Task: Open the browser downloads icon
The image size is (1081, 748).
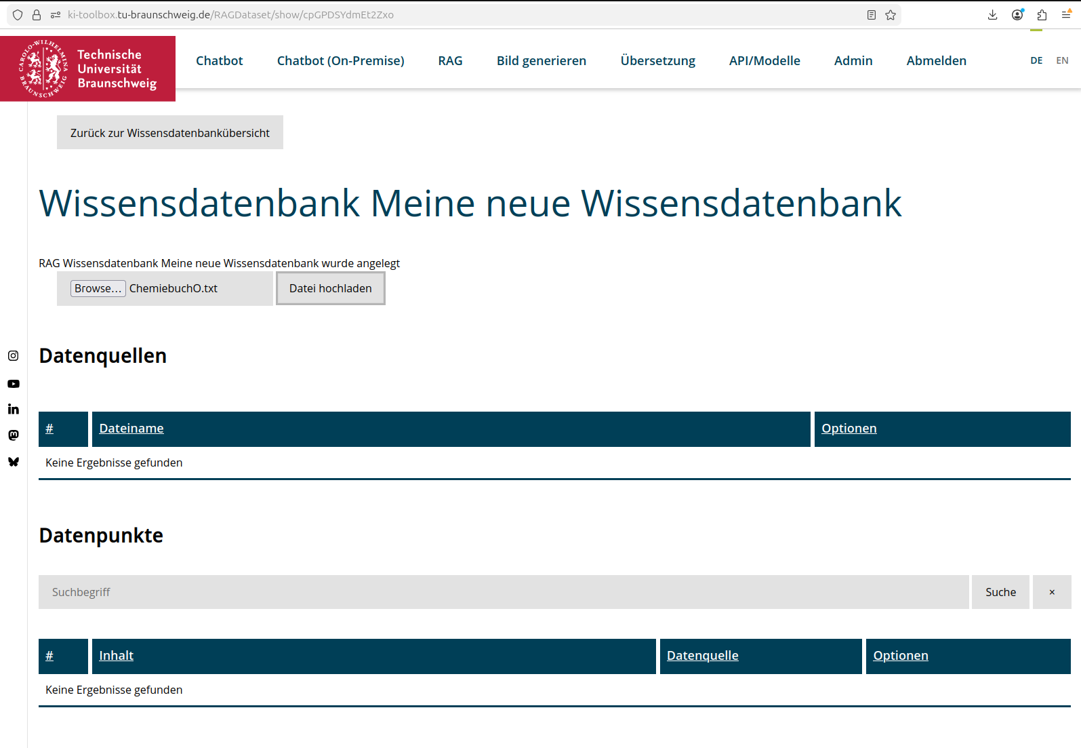Action: [x=992, y=15]
